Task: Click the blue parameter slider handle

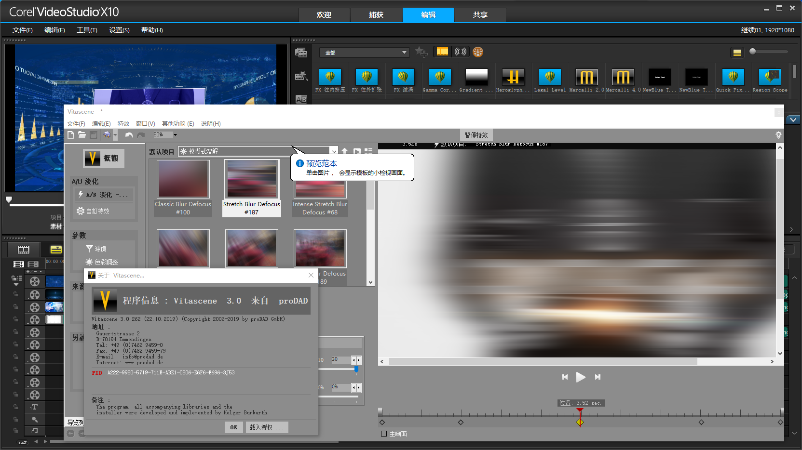Action: pyautogui.click(x=356, y=369)
